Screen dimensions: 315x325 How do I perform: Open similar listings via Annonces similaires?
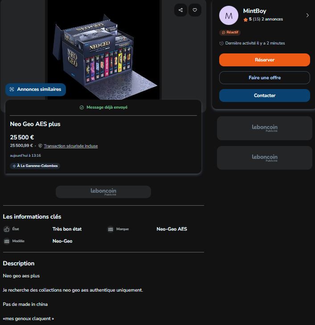[x=36, y=89]
